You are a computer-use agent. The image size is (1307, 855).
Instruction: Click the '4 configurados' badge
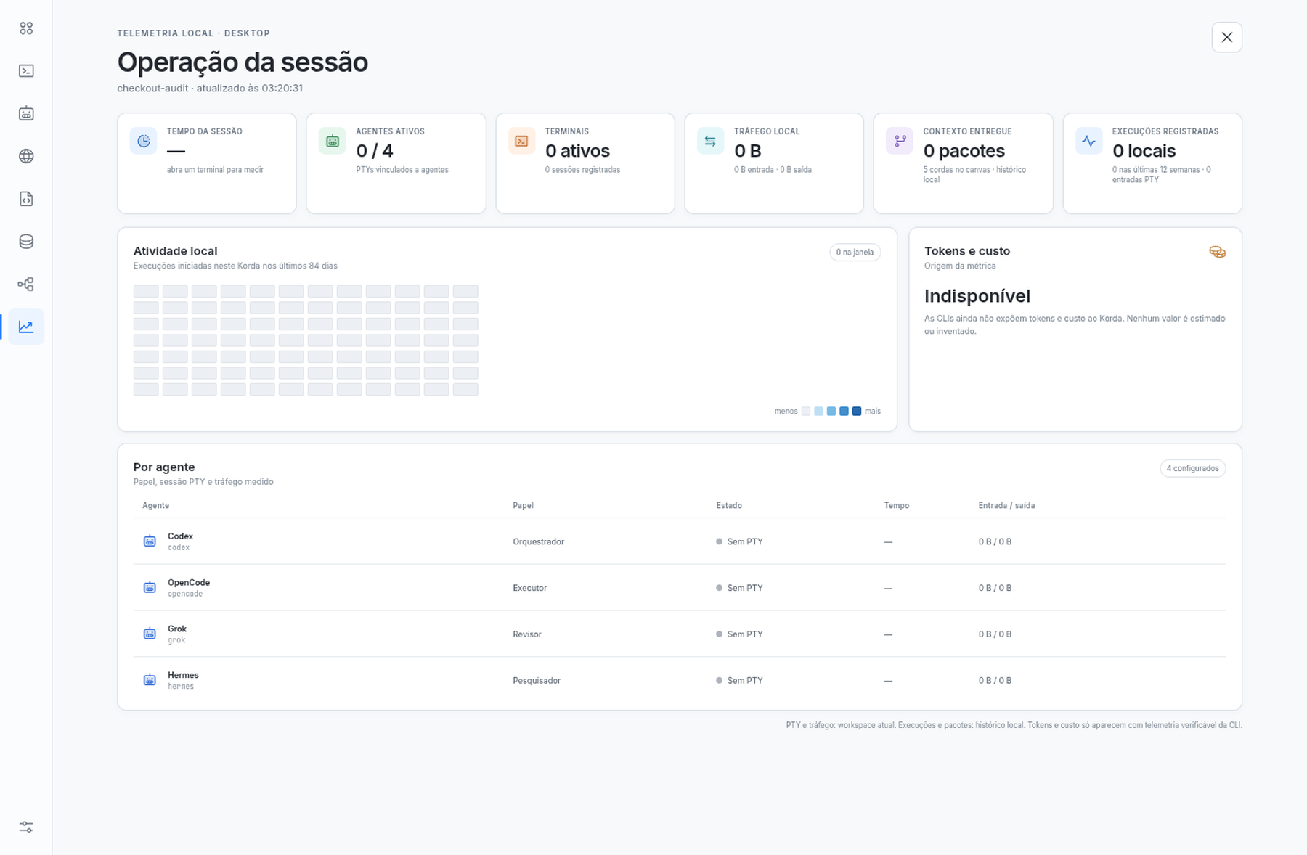click(x=1192, y=468)
